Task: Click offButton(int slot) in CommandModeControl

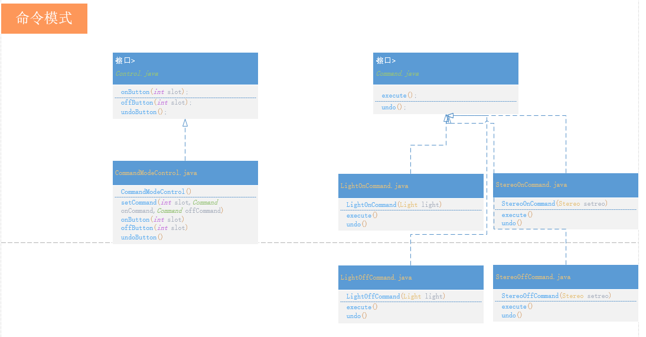Action: tap(154, 228)
